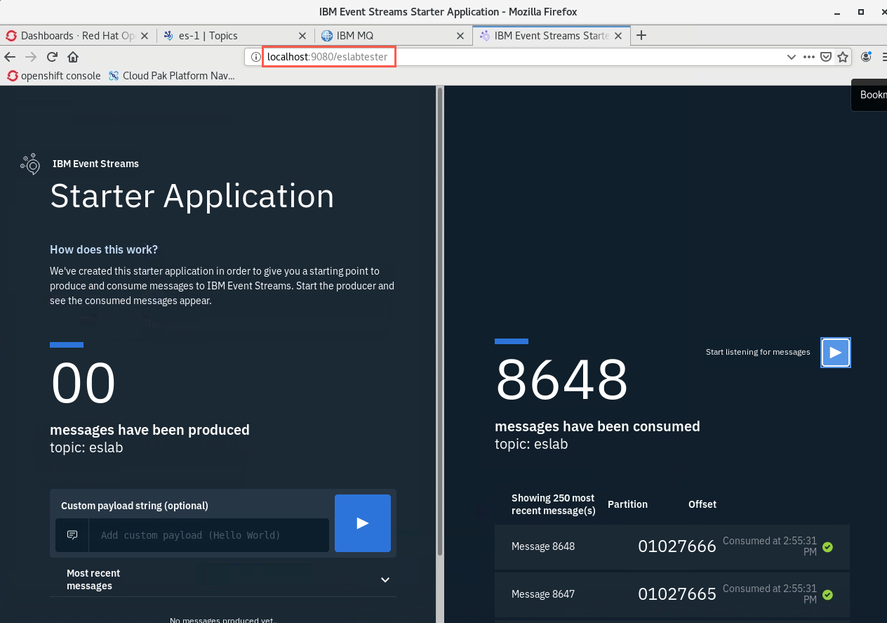
Task: Click the Offset column header
Action: coord(702,504)
